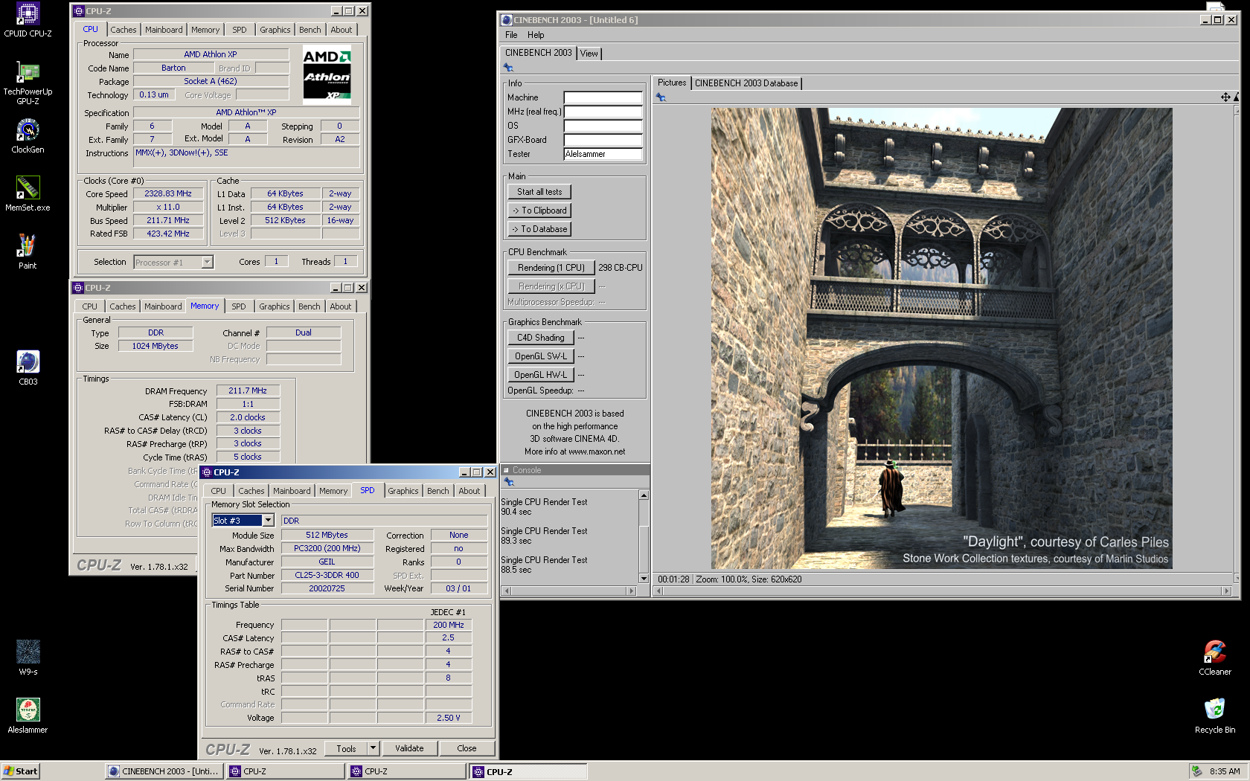Click the Core Speed value 2328.83 MHz
The image size is (1250, 781).
pos(168,193)
